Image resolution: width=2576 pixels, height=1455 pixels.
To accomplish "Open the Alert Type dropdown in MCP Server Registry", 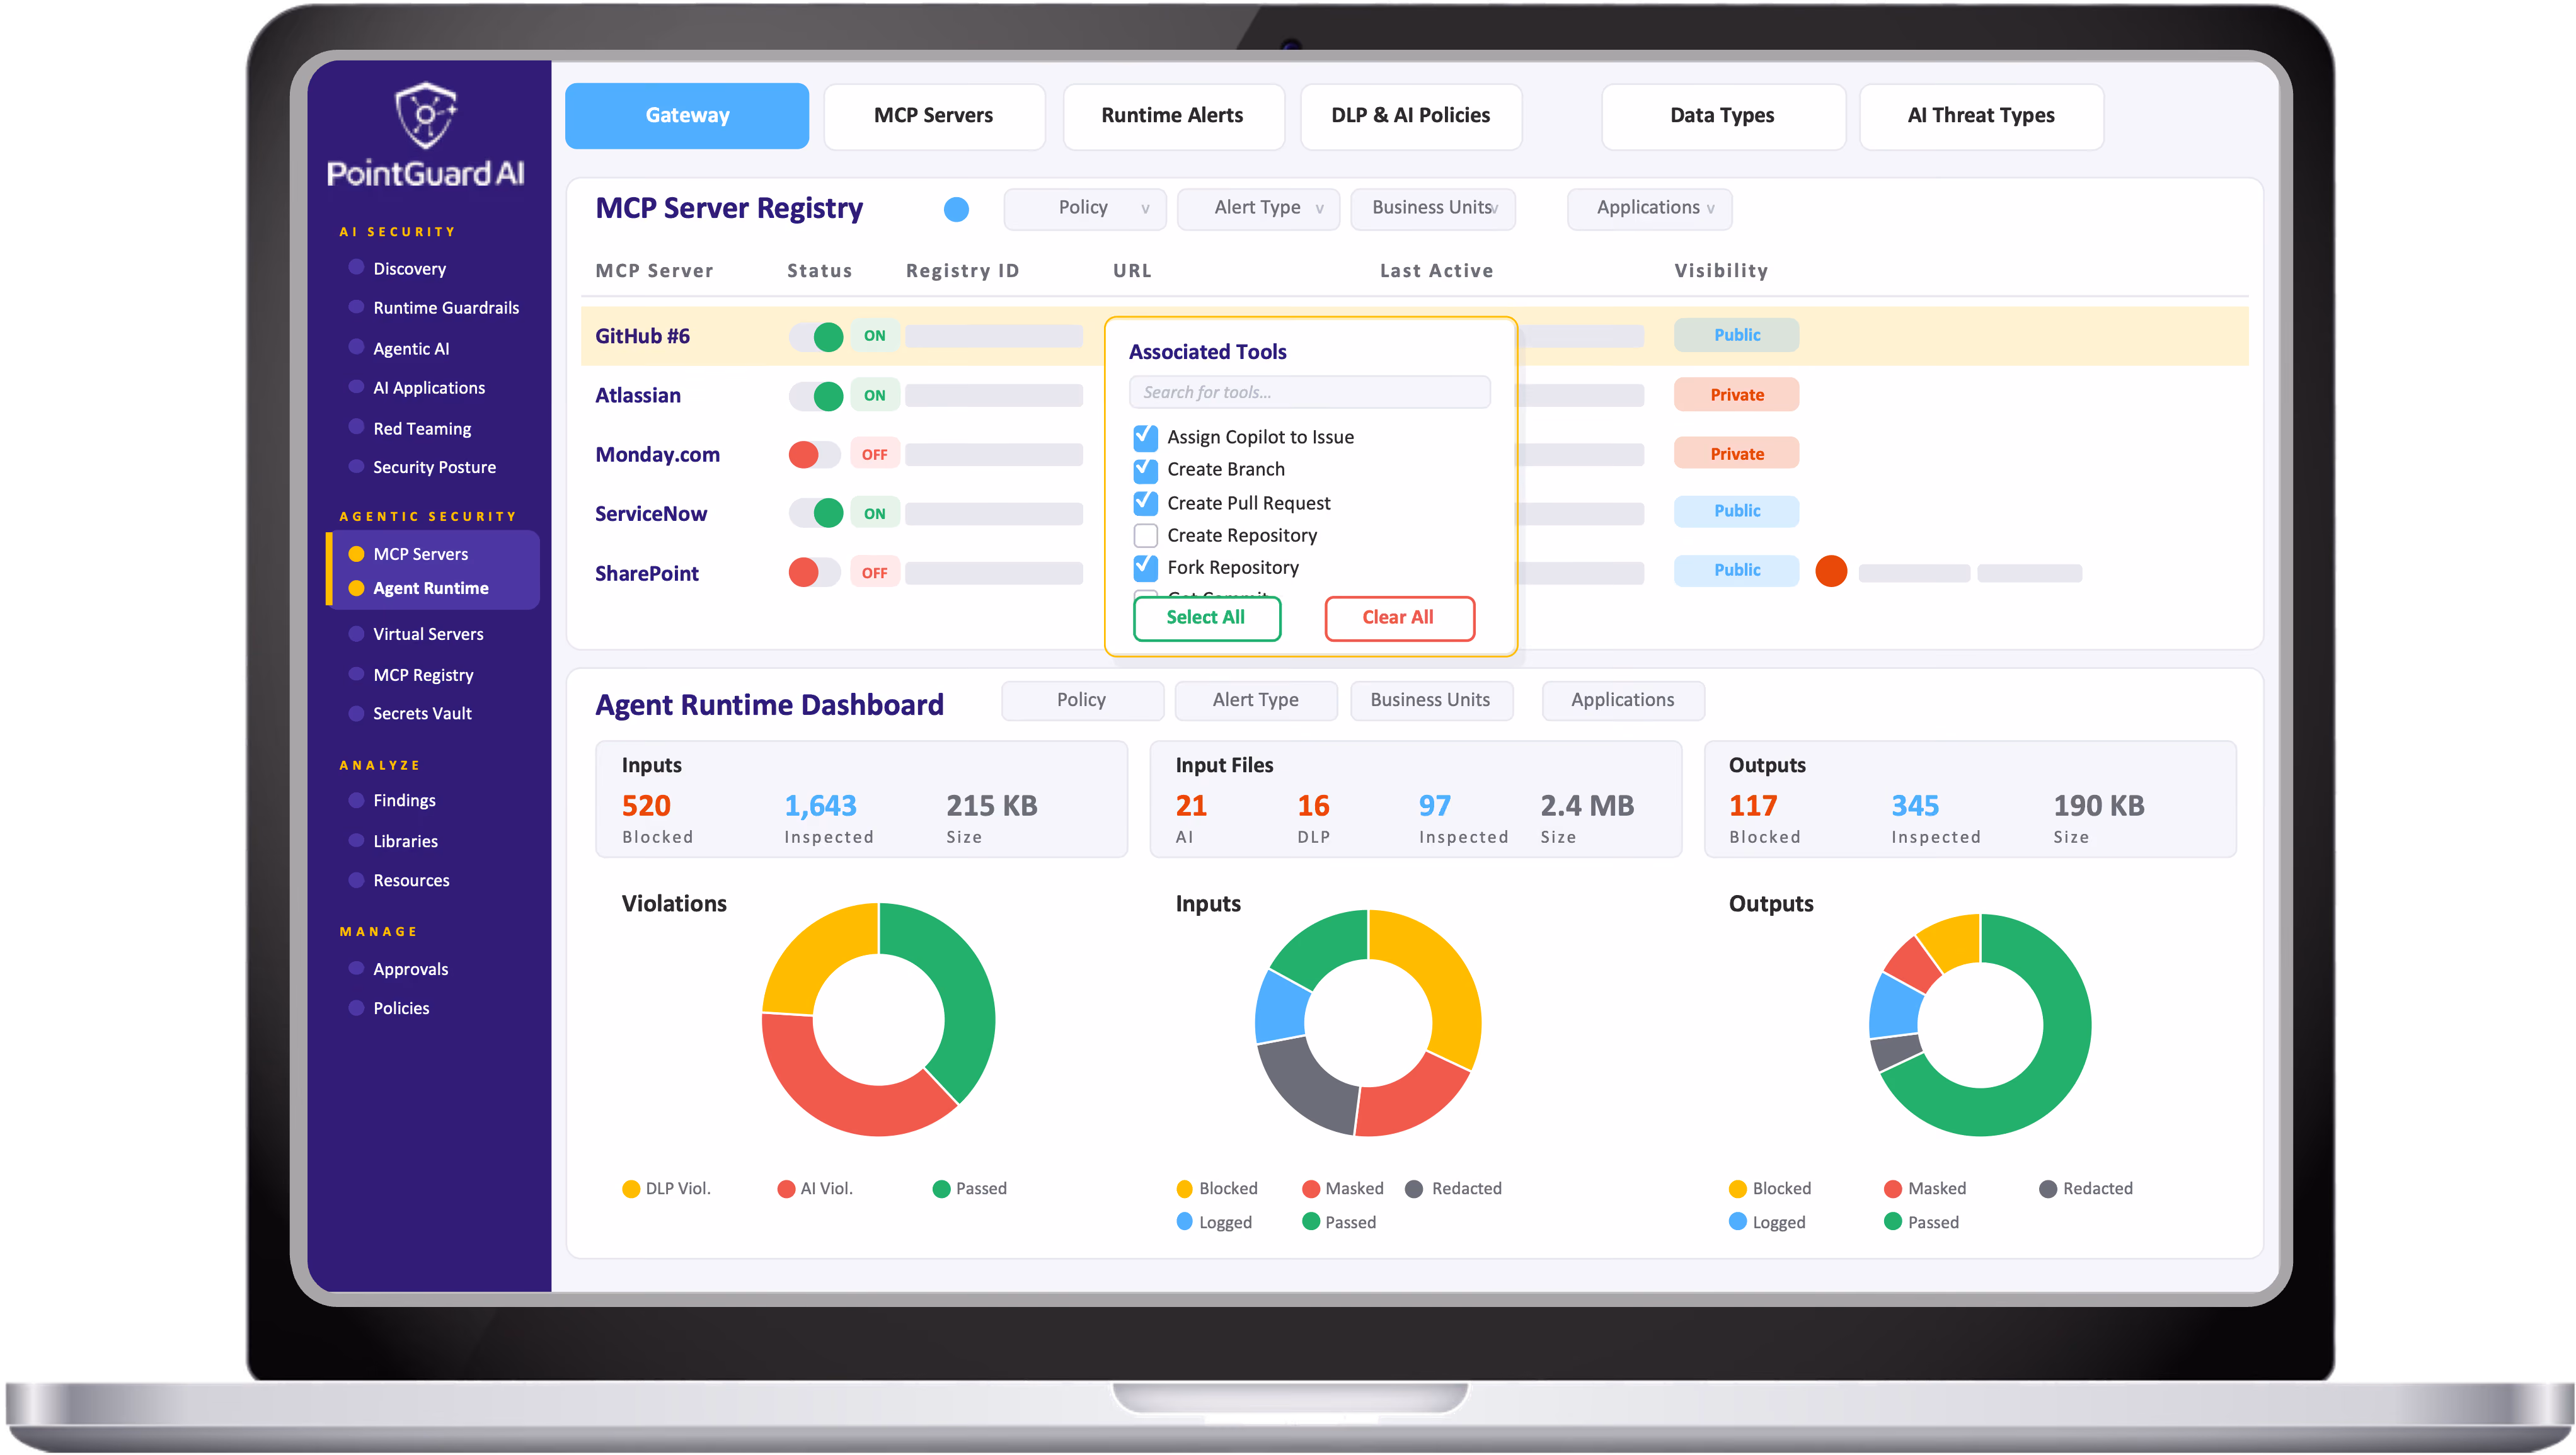I will coord(1258,208).
